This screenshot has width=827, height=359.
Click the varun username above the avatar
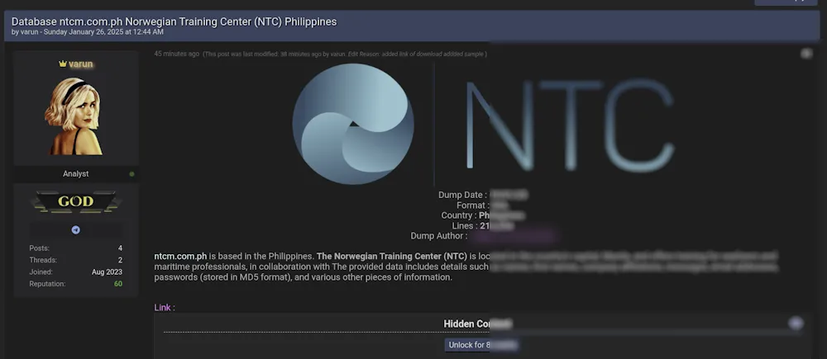(x=80, y=64)
